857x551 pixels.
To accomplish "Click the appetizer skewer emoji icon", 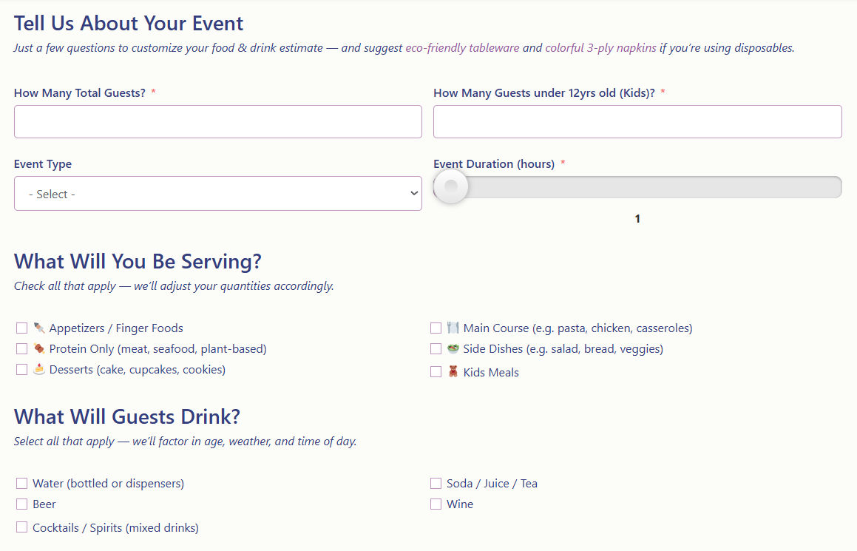I will coord(38,328).
